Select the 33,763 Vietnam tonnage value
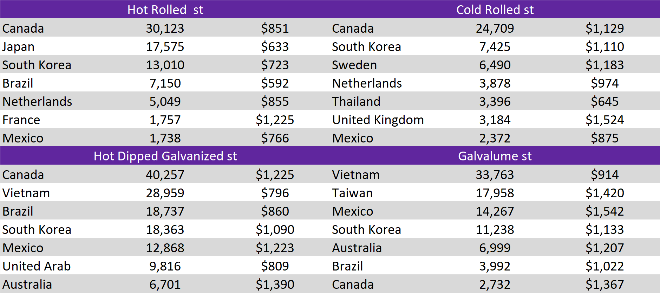This screenshot has width=660, height=293. pyautogui.click(x=495, y=175)
